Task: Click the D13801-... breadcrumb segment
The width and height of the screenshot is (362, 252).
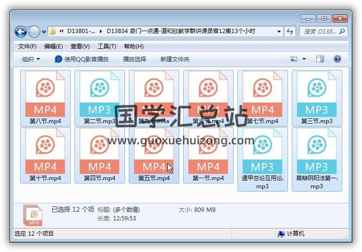Action: 81,31
